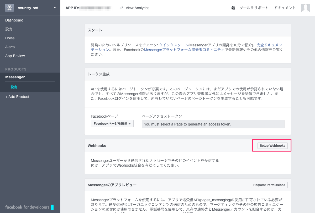Follow the クイックスタート link
Screen dimensions: 315x213
coord(174,45)
